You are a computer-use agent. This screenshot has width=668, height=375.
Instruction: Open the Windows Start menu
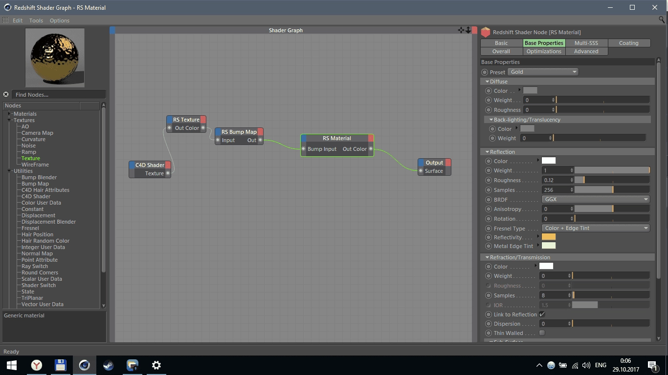(x=12, y=365)
